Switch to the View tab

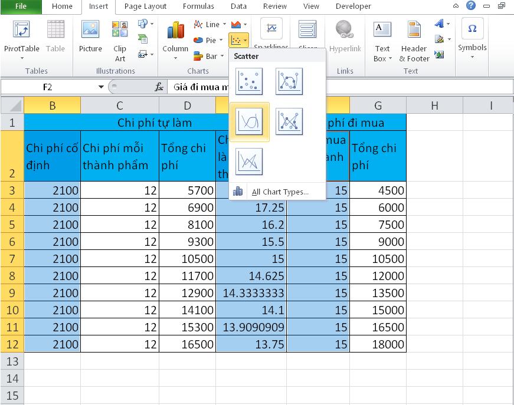pos(311,6)
